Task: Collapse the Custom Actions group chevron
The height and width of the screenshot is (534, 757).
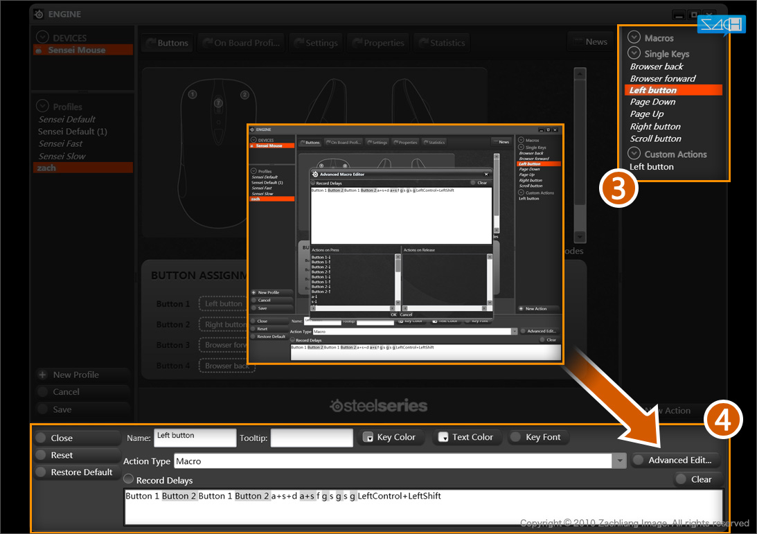Action: point(634,154)
